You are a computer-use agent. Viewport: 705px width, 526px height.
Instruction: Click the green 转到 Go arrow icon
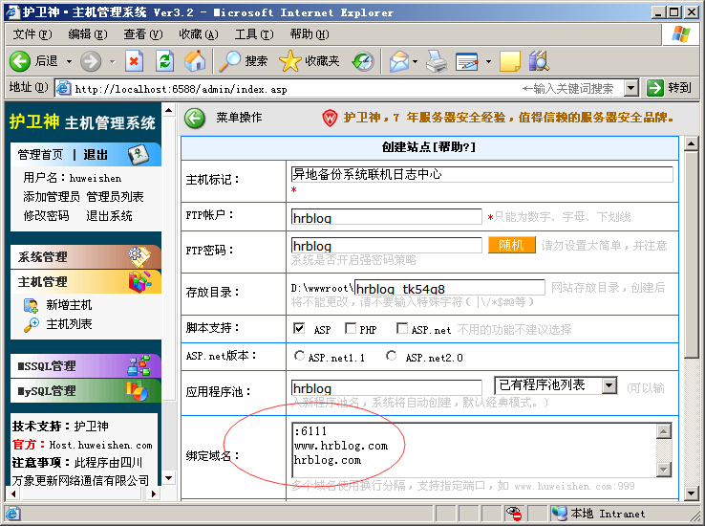[x=654, y=88]
